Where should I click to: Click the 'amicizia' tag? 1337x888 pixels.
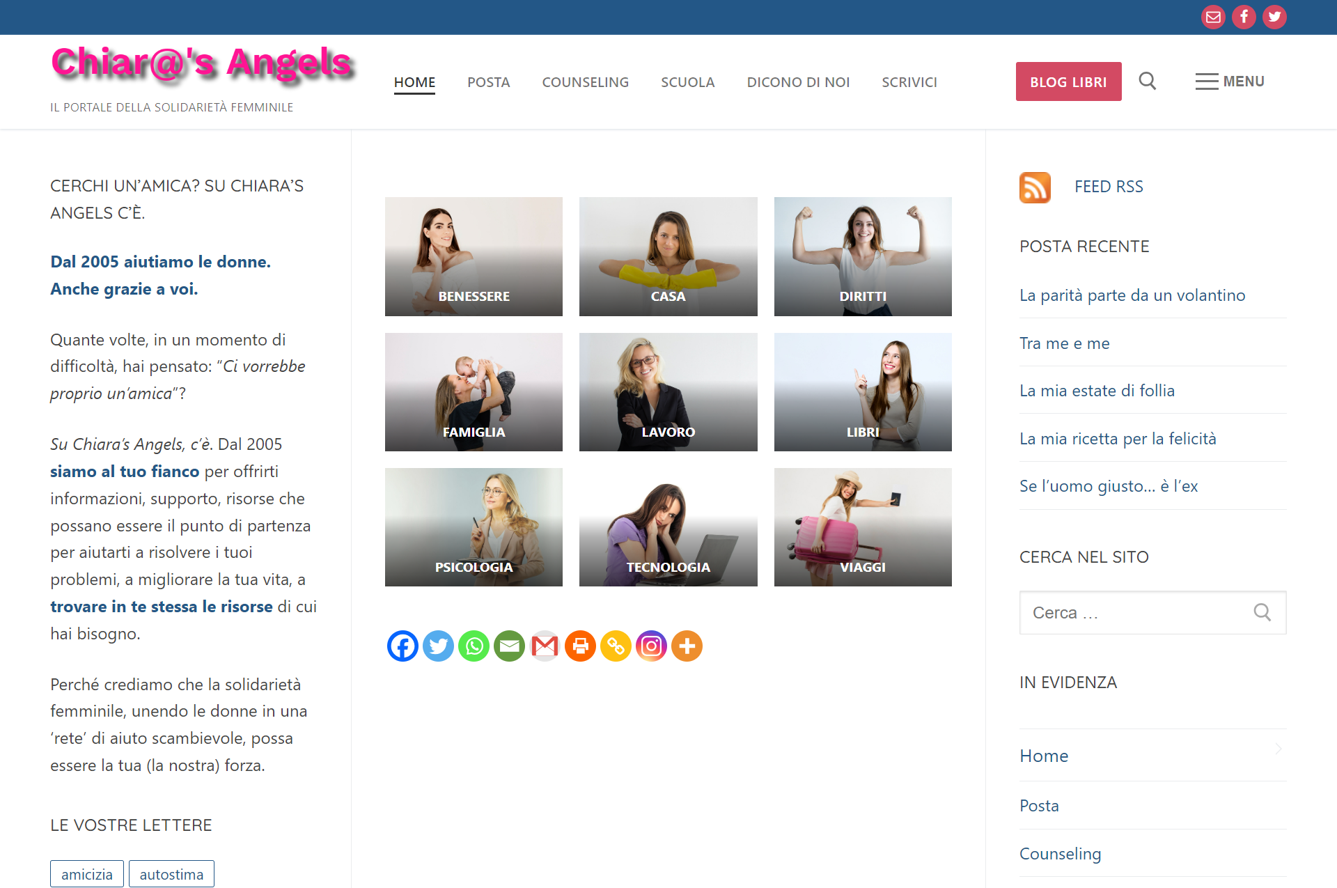[x=87, y=874]
